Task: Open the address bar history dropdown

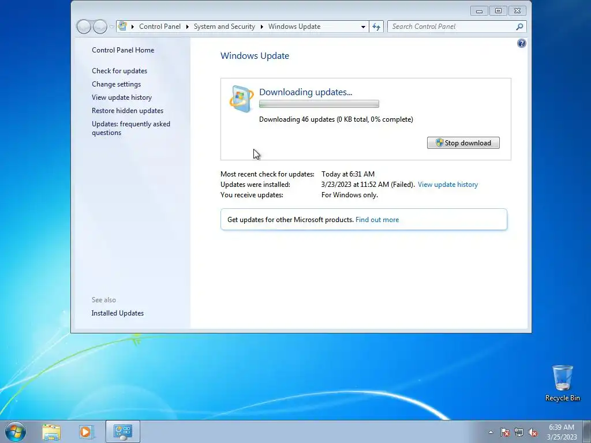Action: [x=363, y=27]
